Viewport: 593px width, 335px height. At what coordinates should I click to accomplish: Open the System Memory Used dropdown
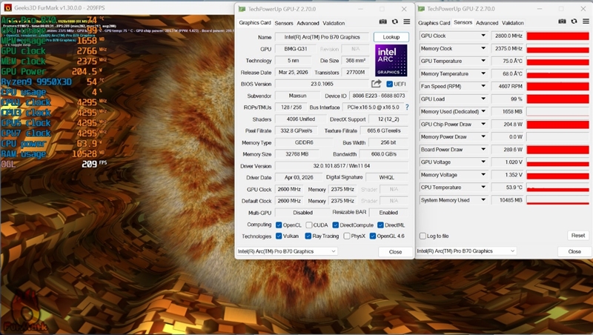click(x=483, y=200)
